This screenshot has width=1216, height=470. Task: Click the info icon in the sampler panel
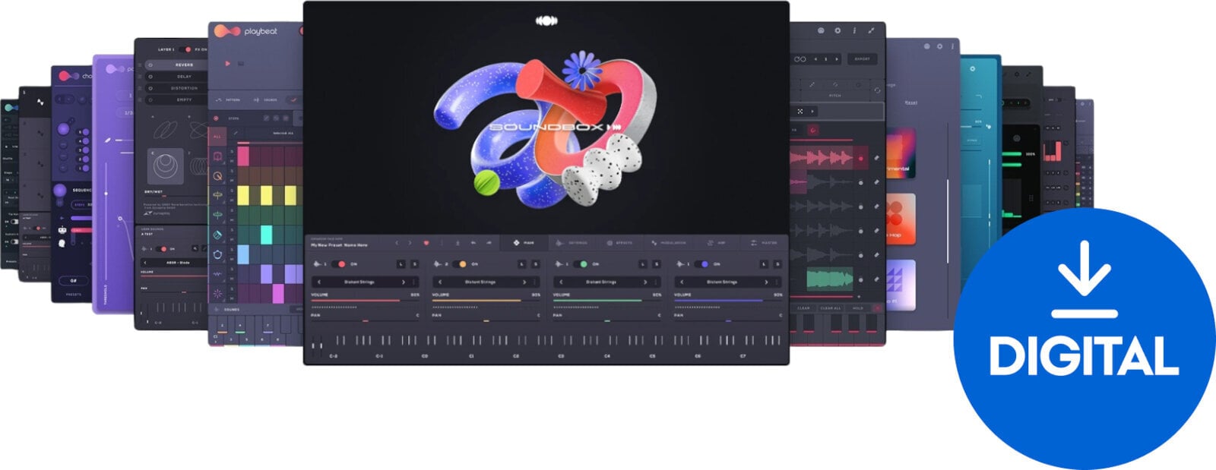pos(854,31)
